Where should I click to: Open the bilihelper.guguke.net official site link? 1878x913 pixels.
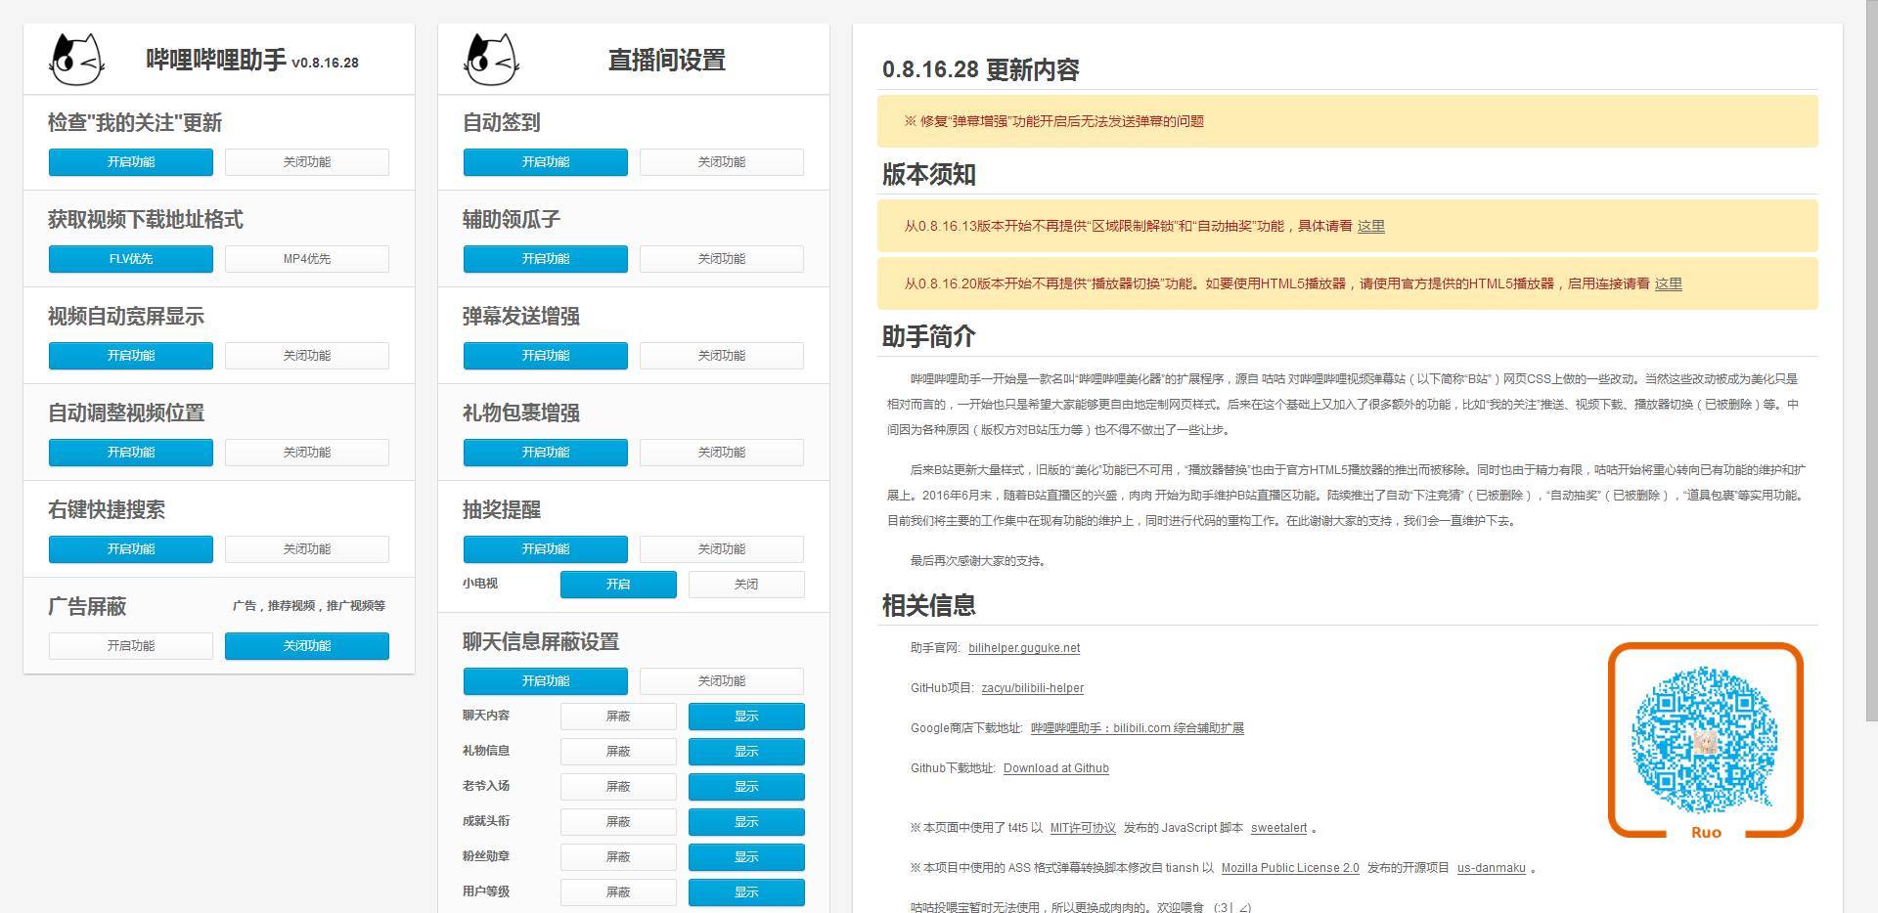coord(1025,647)
